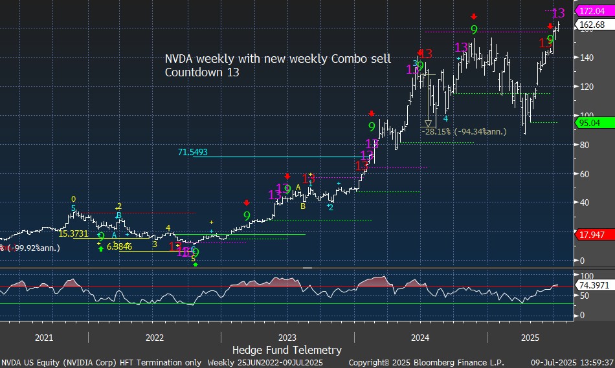Select the green 95.04 price tag
The height and width of the screenshot is (368, 615).
pos(594,123)
